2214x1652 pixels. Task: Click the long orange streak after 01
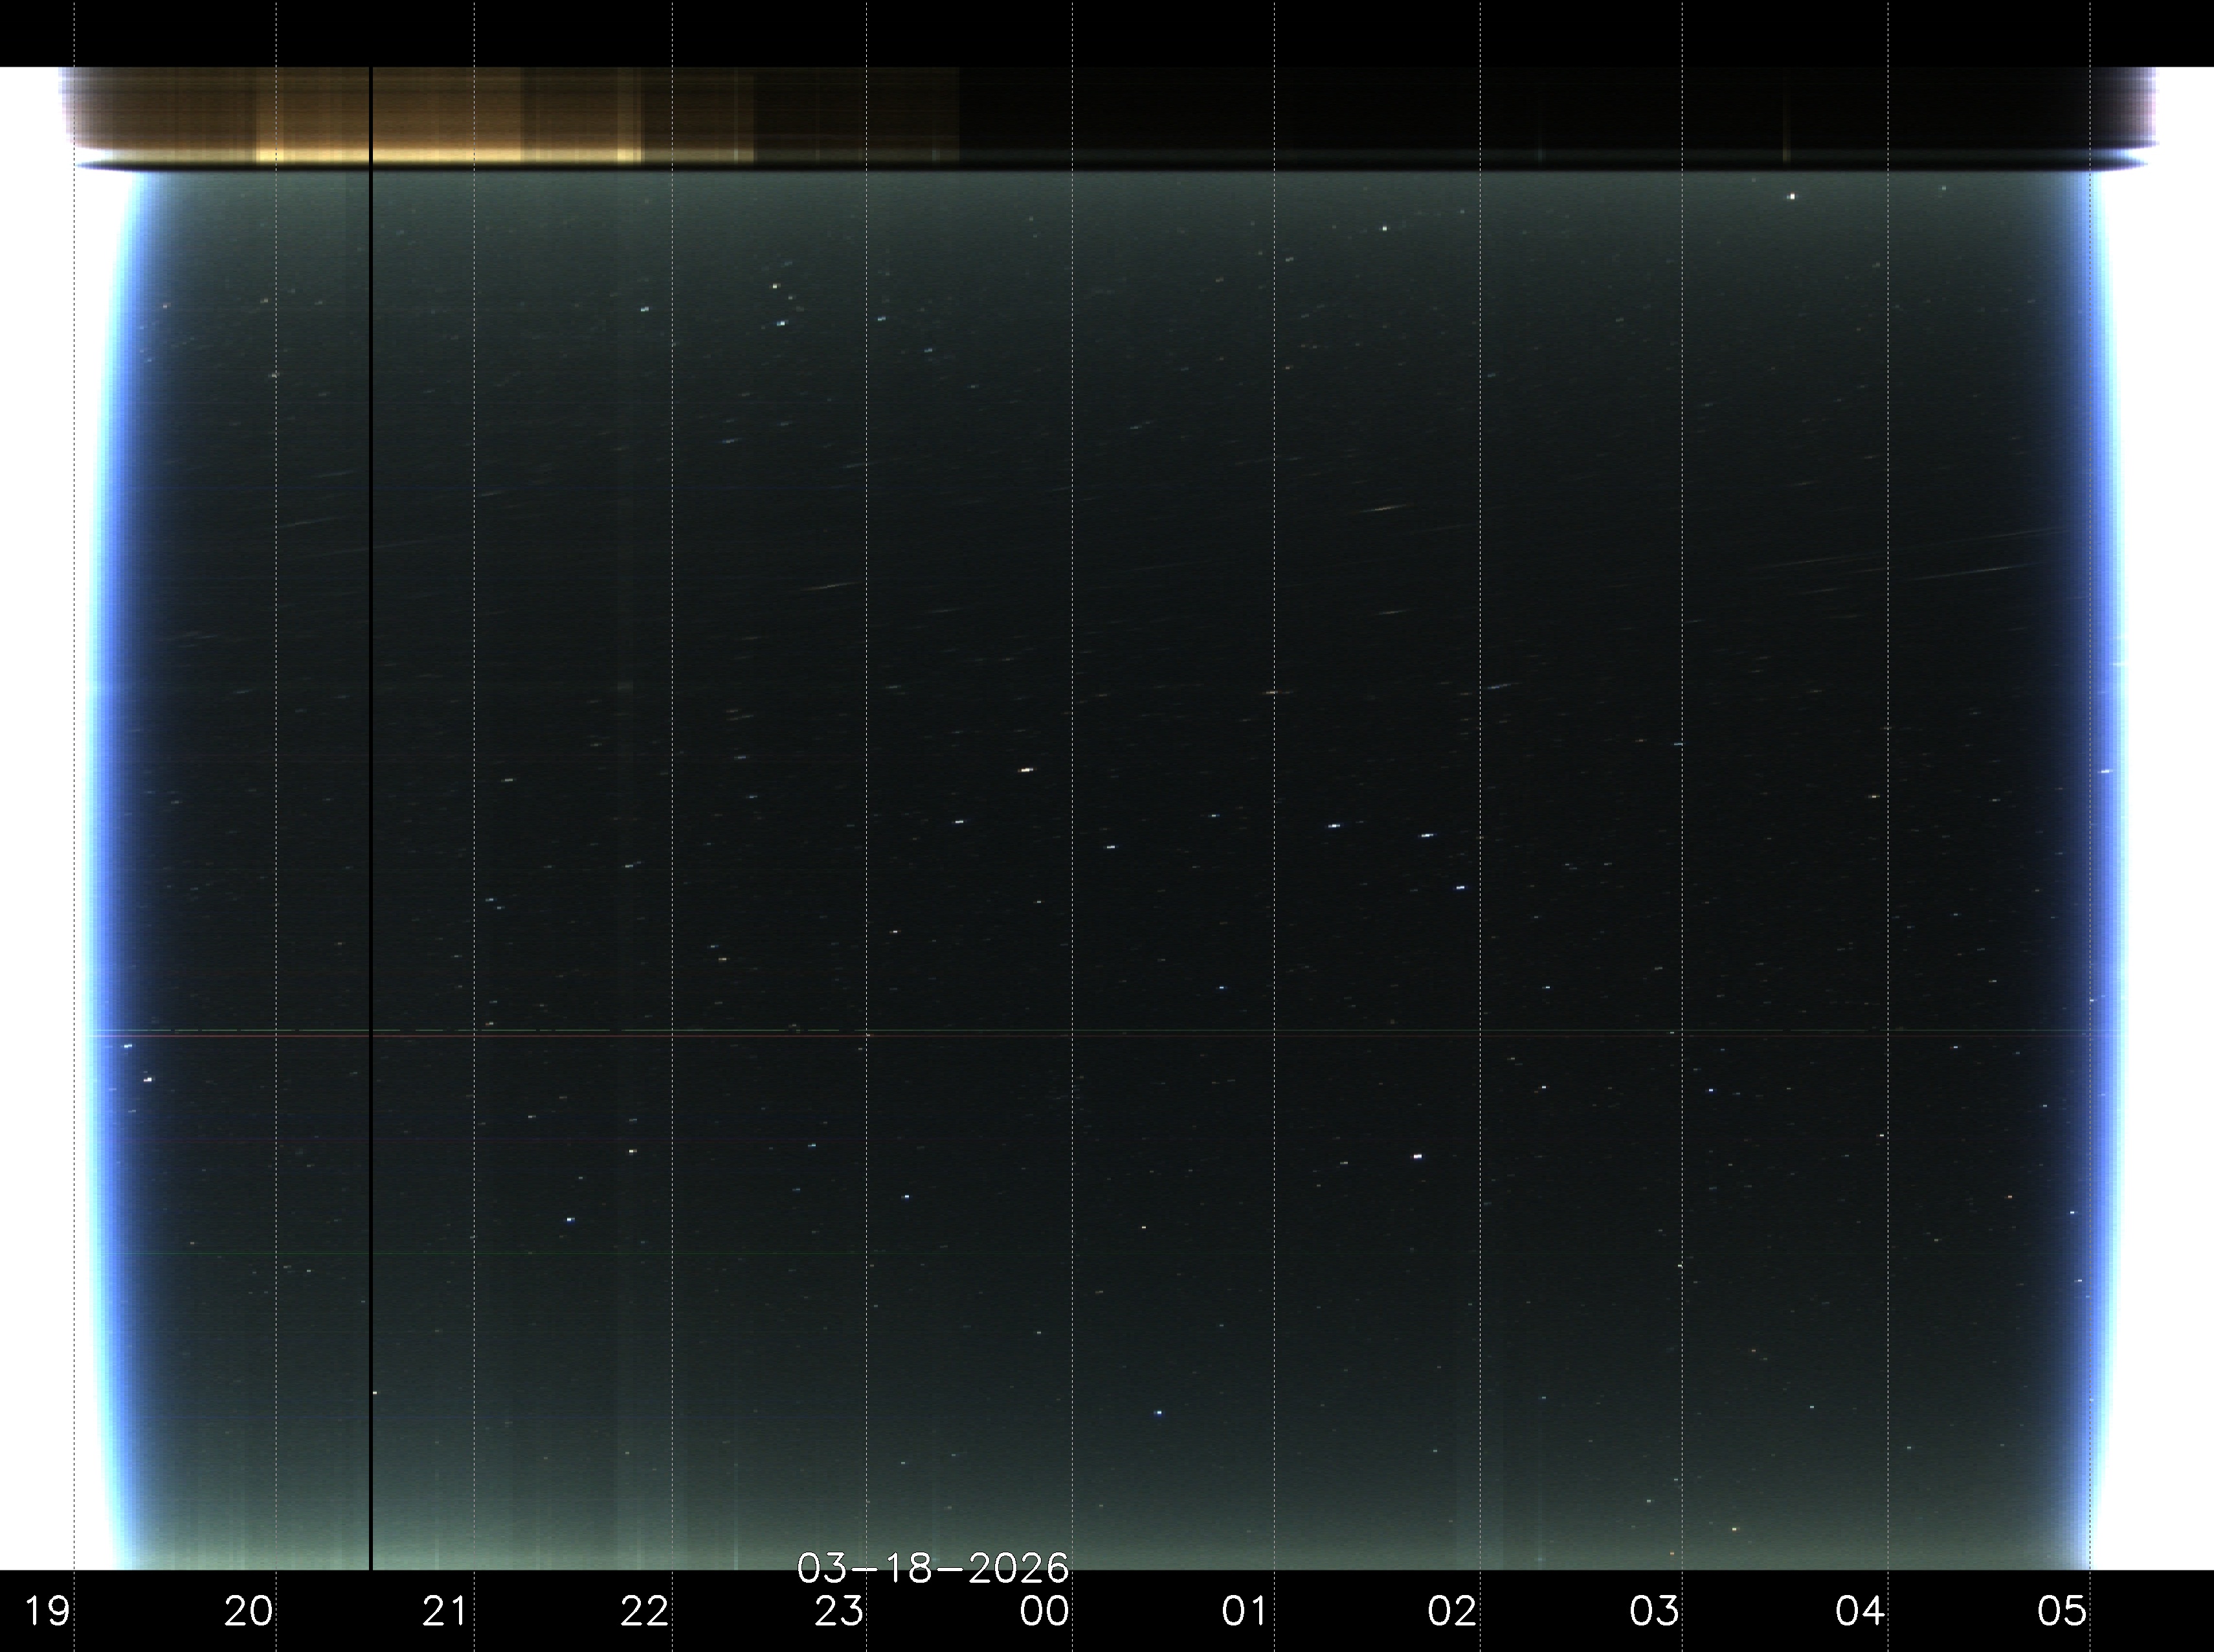point(1385,509)
